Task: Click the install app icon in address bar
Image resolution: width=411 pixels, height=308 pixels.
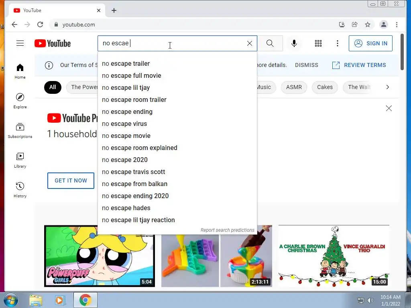Action: [342, 24]
